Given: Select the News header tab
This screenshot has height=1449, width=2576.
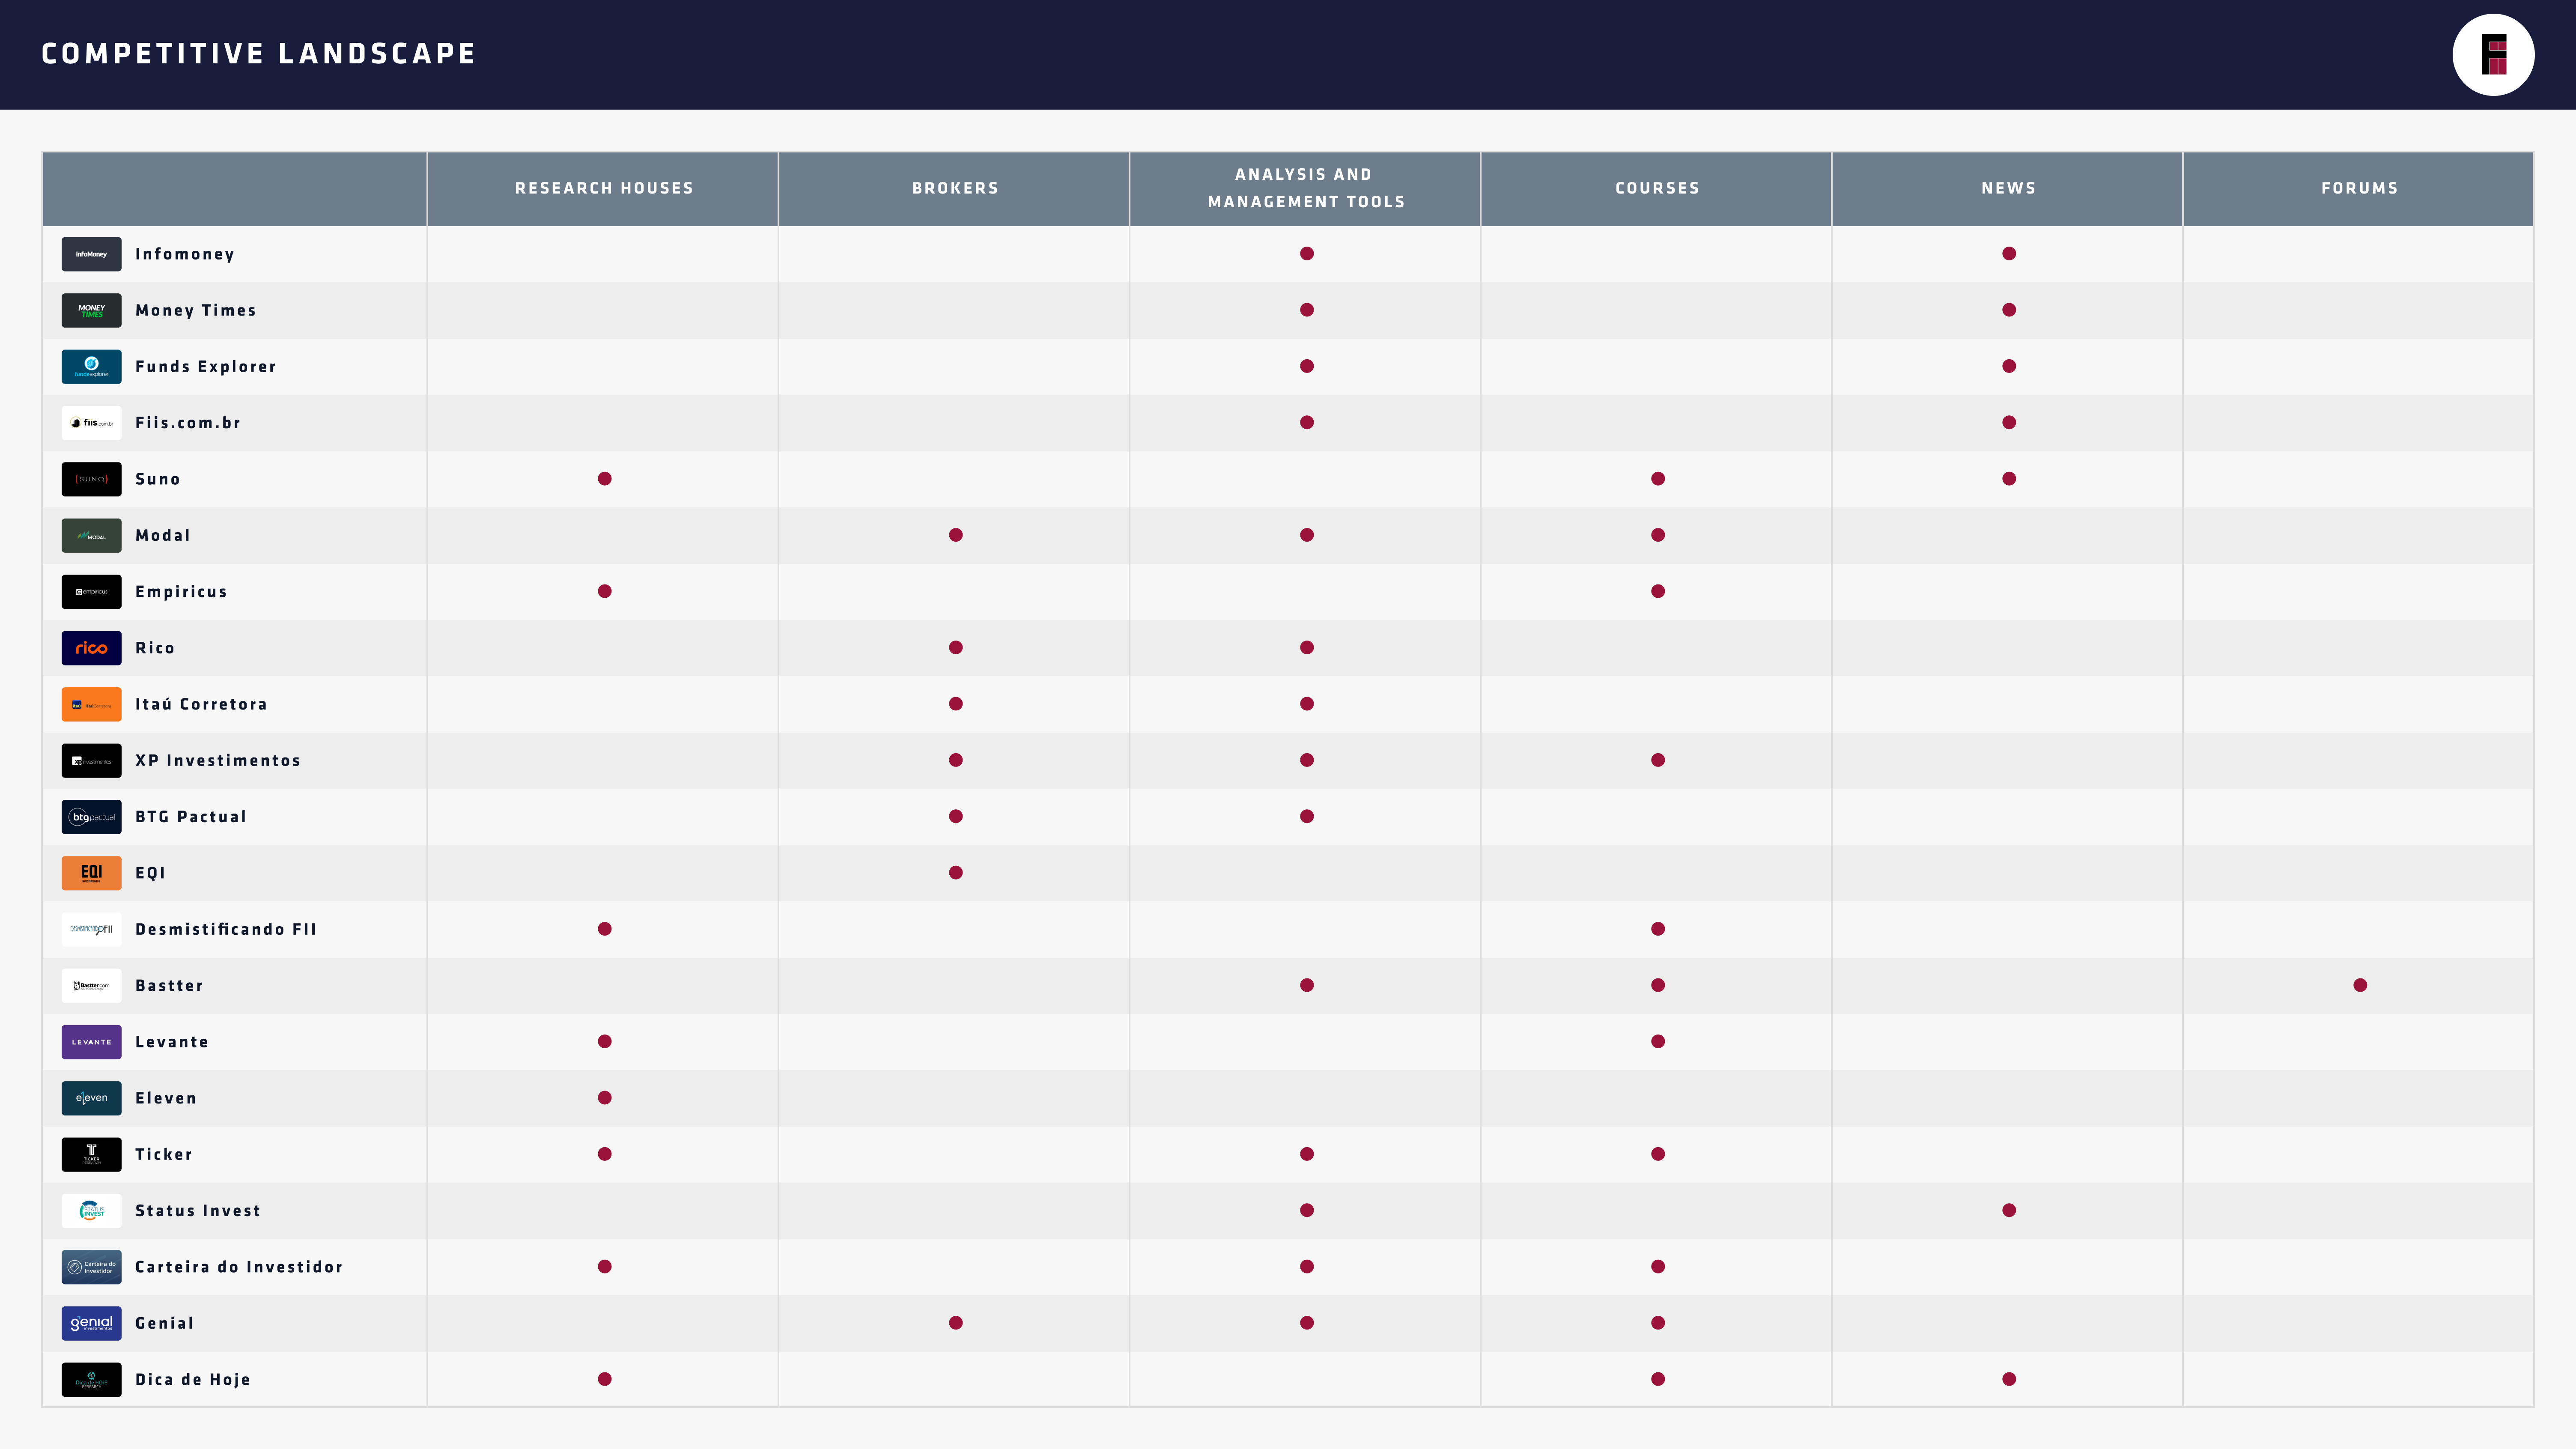Looking at the screenshot, I should click(x=2007, y=188).
